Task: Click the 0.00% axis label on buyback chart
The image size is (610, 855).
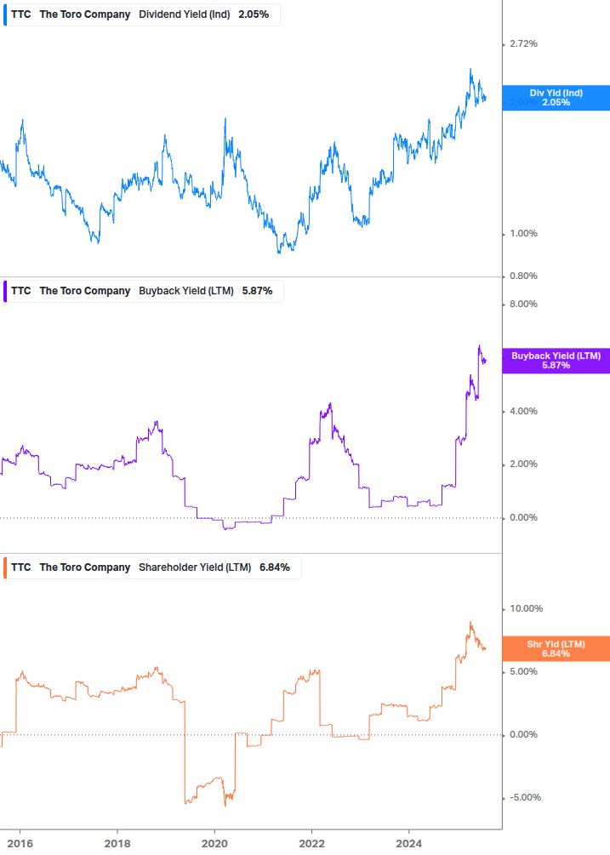Action: coord(523,518)
